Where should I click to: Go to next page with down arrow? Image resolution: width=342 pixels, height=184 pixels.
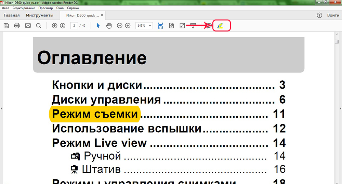click(62, 26)
